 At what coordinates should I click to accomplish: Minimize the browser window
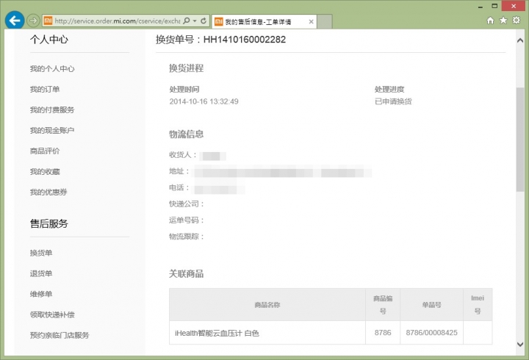481,6
